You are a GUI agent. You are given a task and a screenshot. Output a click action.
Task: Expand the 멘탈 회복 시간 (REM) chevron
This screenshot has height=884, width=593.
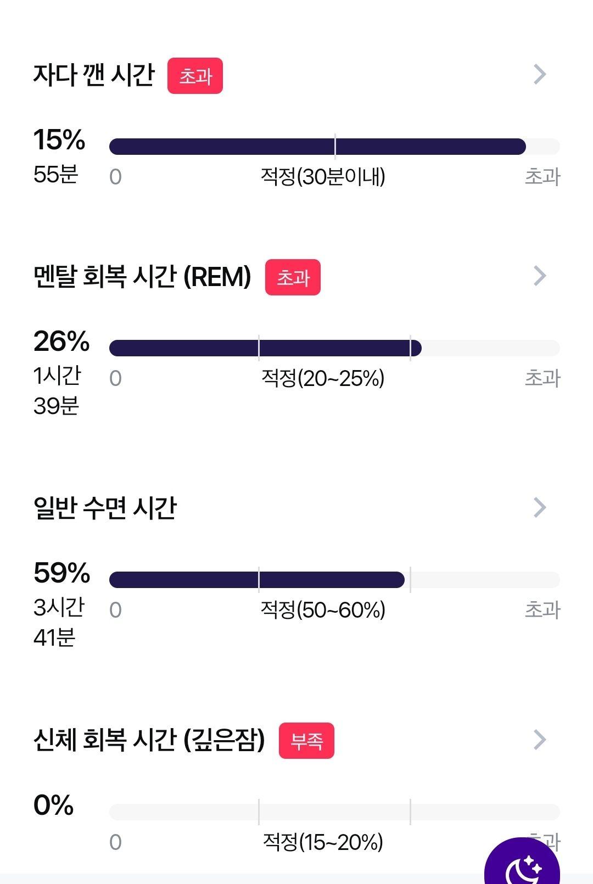(540, 276)
